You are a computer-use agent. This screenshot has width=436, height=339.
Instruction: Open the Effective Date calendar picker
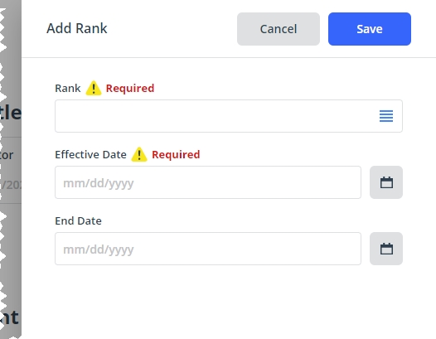click(x=386, y=182)
